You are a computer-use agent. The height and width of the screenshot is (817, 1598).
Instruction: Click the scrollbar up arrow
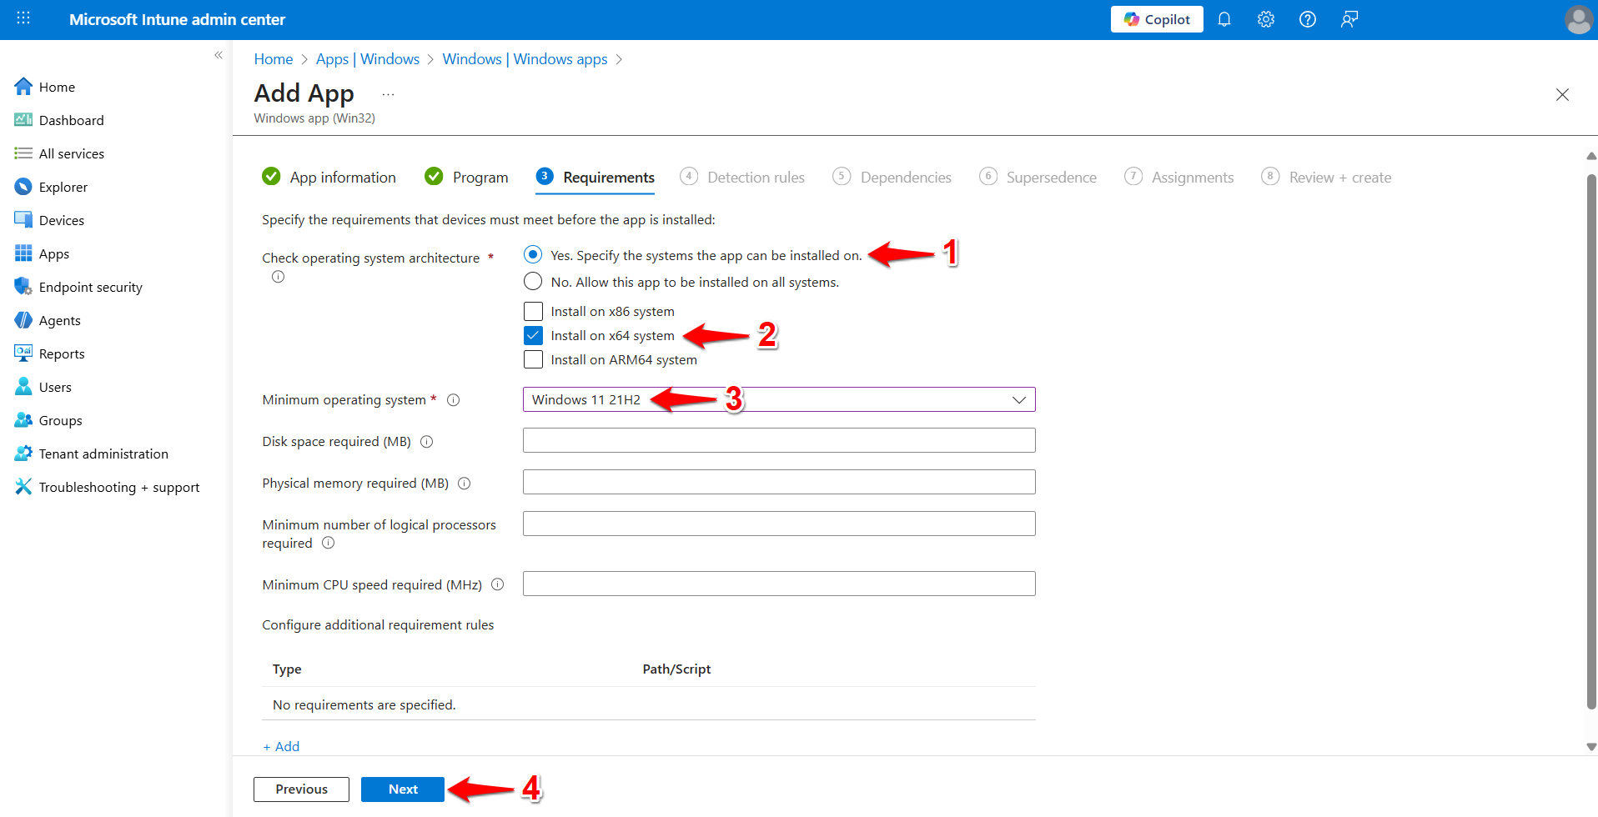(x=1590, y=156)
